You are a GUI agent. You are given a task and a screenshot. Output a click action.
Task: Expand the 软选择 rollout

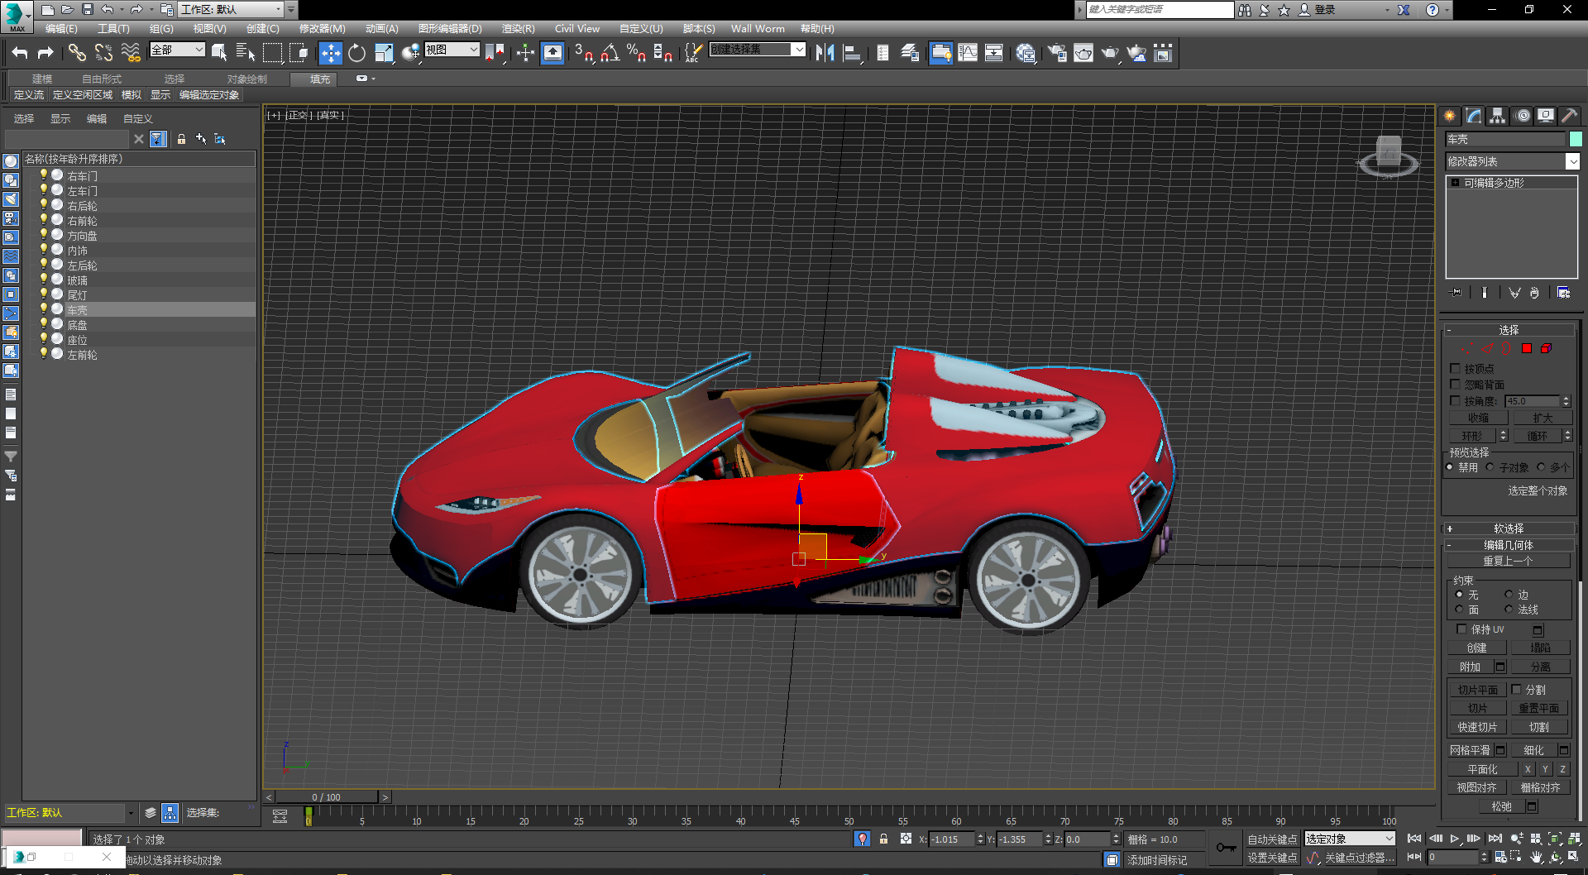1509,528
